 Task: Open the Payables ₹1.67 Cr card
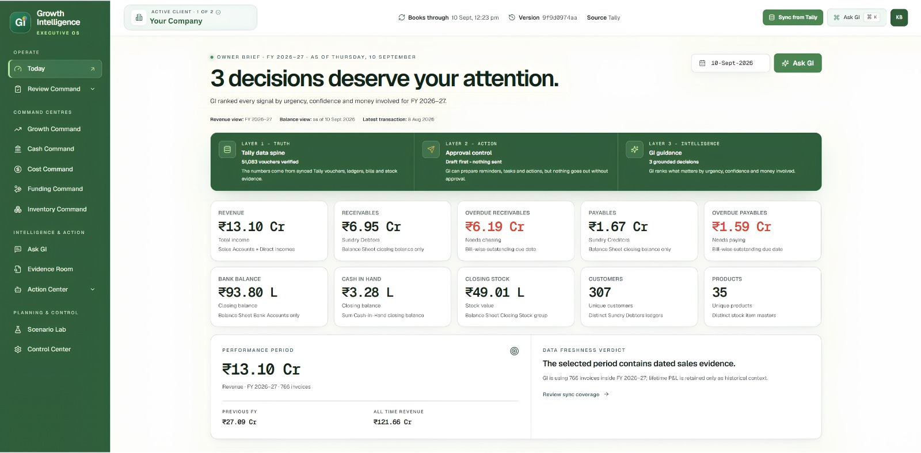(639, 231)
